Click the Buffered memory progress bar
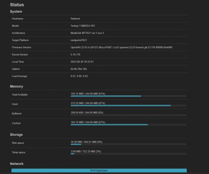209x174 pixels. coord(129,115)
